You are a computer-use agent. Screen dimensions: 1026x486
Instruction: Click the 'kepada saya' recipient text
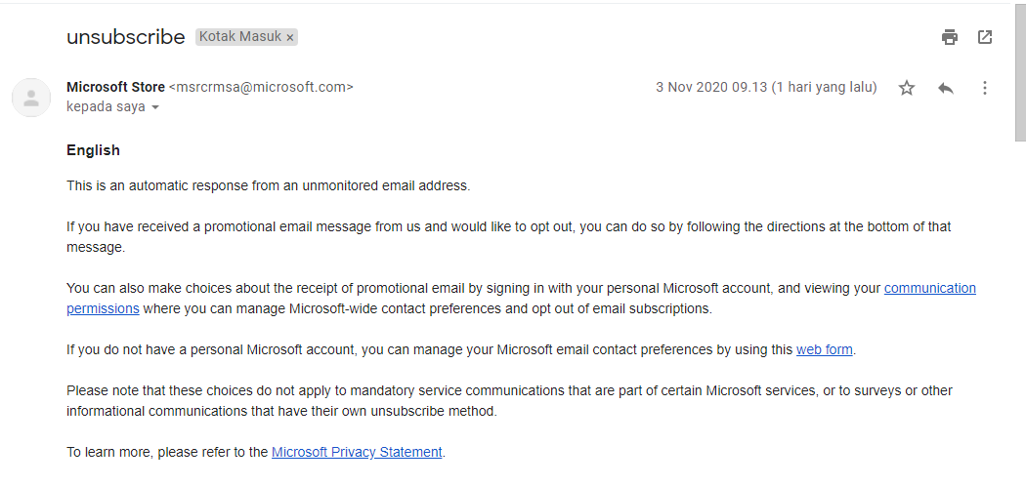(x=106, y=106)
